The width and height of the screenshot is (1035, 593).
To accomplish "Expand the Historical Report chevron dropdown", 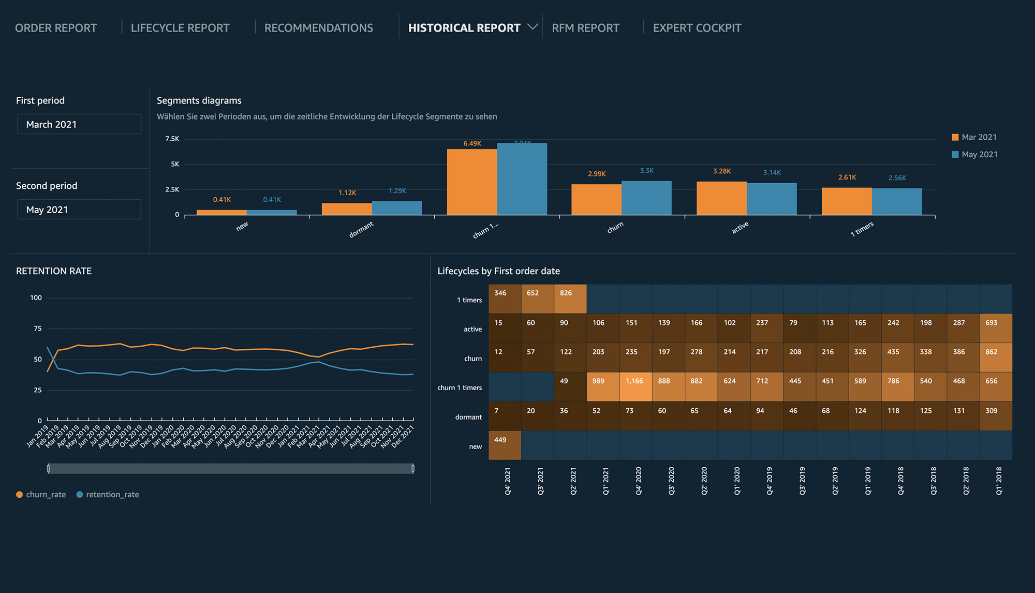I will tap(533, 26).
